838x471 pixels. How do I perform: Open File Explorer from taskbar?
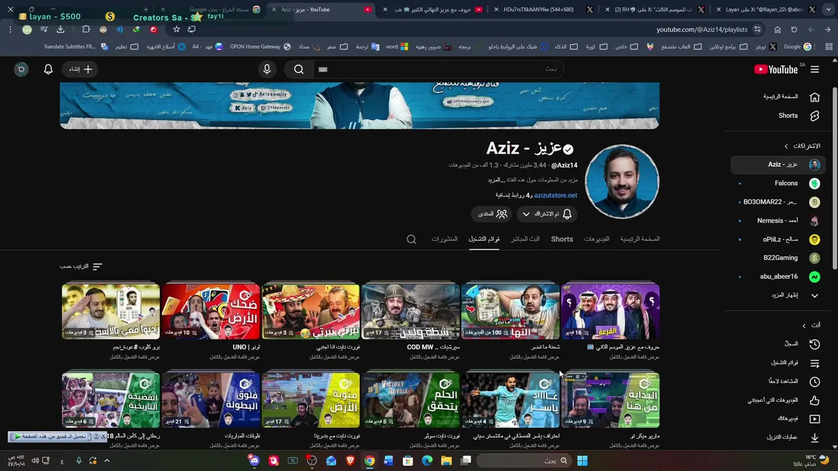point(446,461)
